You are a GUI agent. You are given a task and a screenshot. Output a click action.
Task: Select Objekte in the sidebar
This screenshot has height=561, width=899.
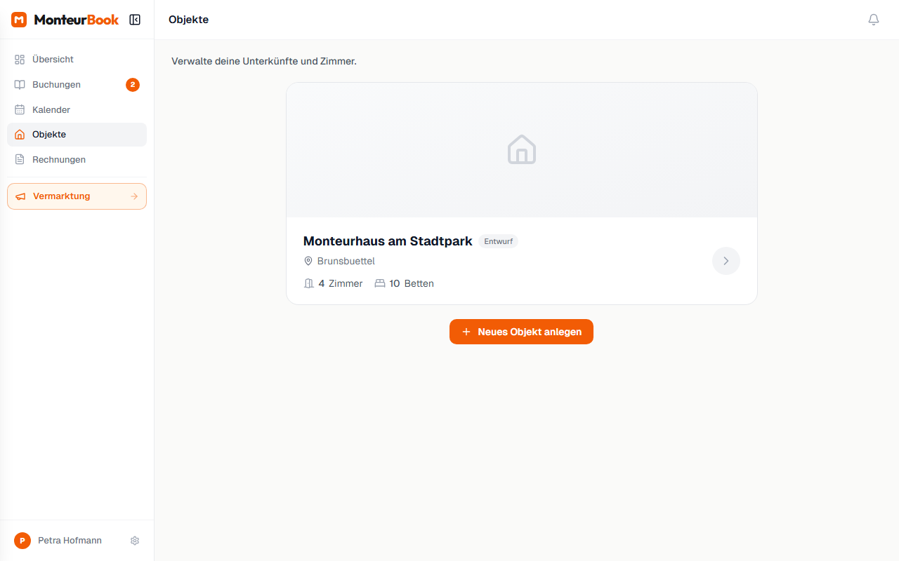[49, 135]
